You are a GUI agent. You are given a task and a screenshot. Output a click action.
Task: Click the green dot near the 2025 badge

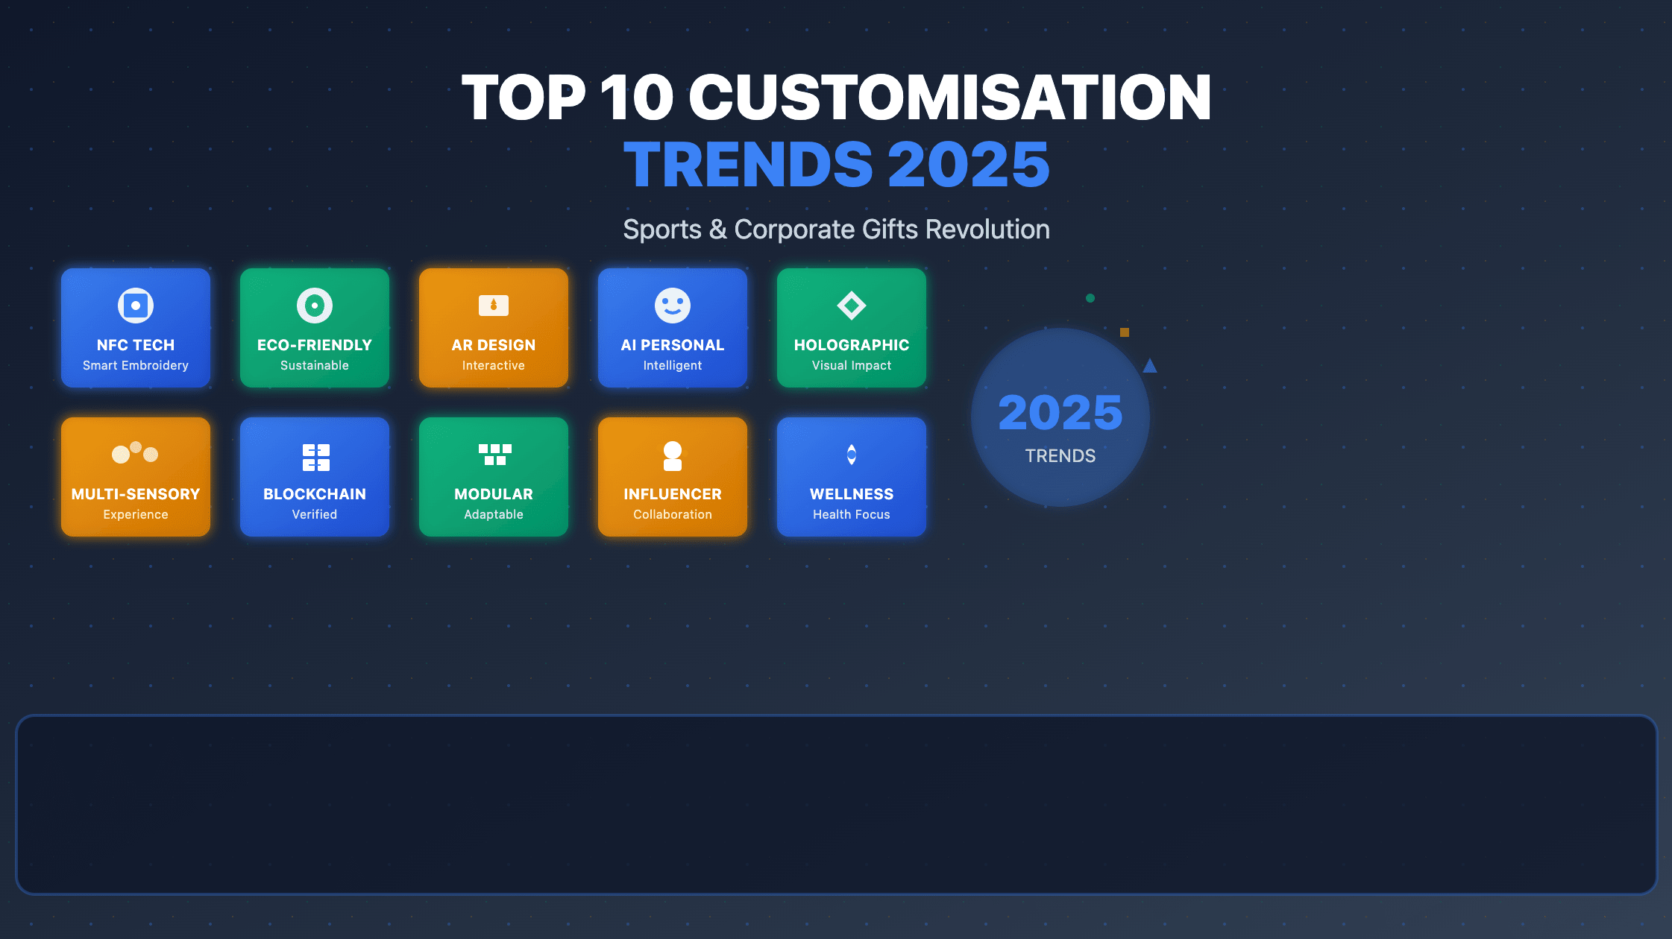[x=1090, y=297]
